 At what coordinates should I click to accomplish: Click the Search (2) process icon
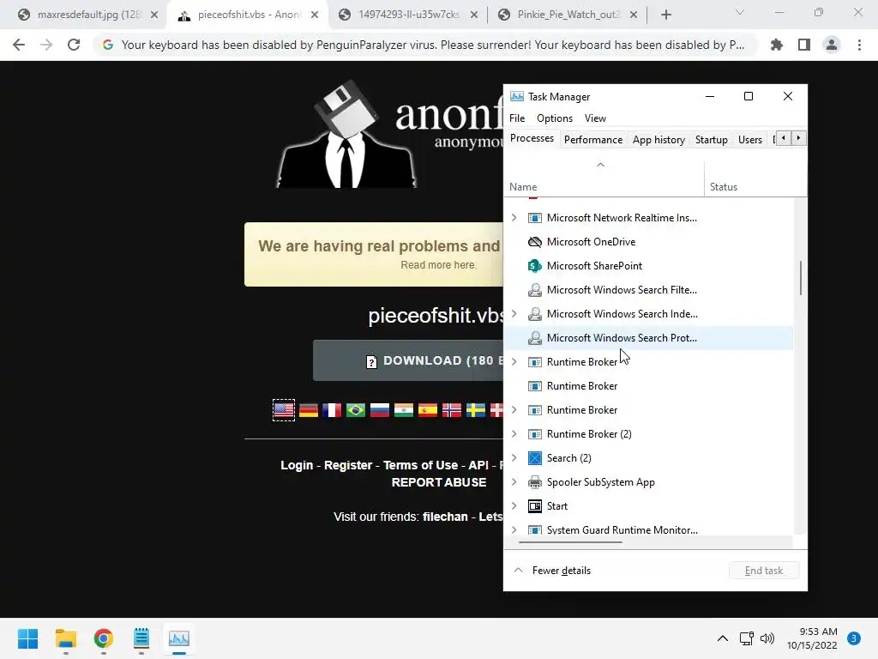coord(535,458)
